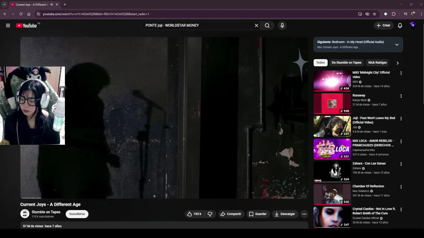
Task: Open options for MIX LOCA video
Action: [x=401, y=141]
